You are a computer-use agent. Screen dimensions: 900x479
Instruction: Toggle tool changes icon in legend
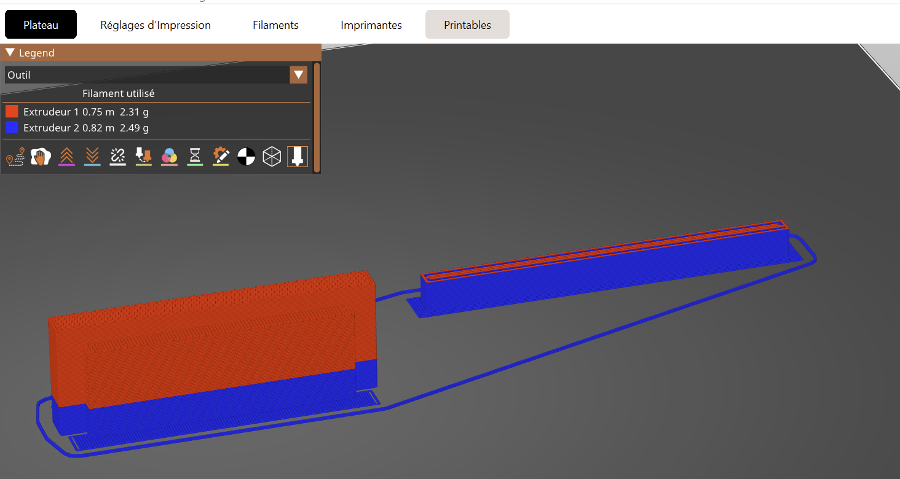point(144,157)
